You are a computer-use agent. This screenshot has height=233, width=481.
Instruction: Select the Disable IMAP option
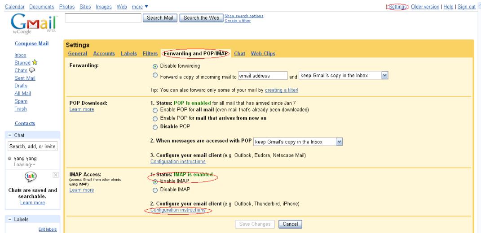tap(155, 190)
